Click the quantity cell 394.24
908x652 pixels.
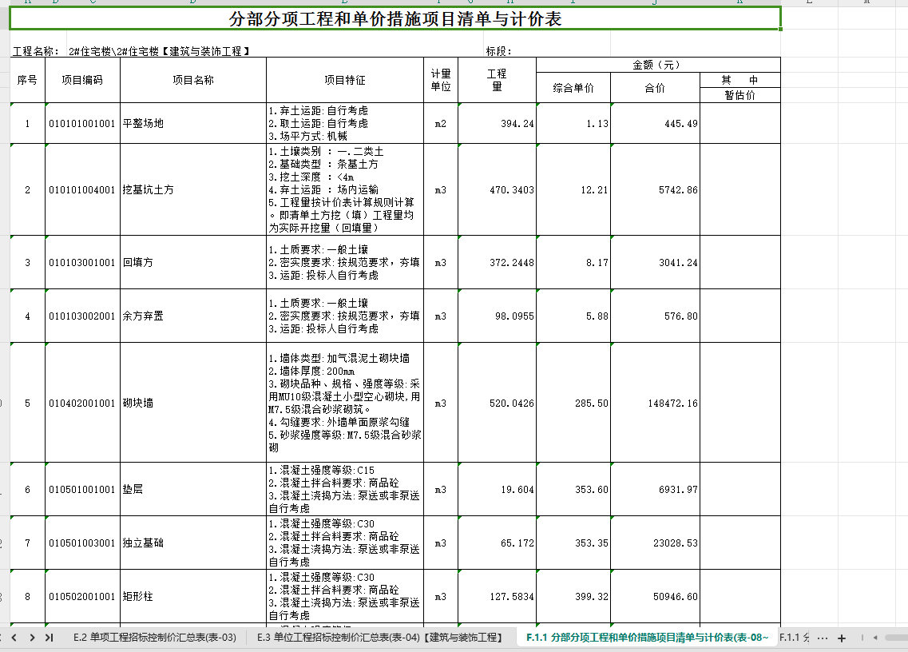click(x=497, y=123)
